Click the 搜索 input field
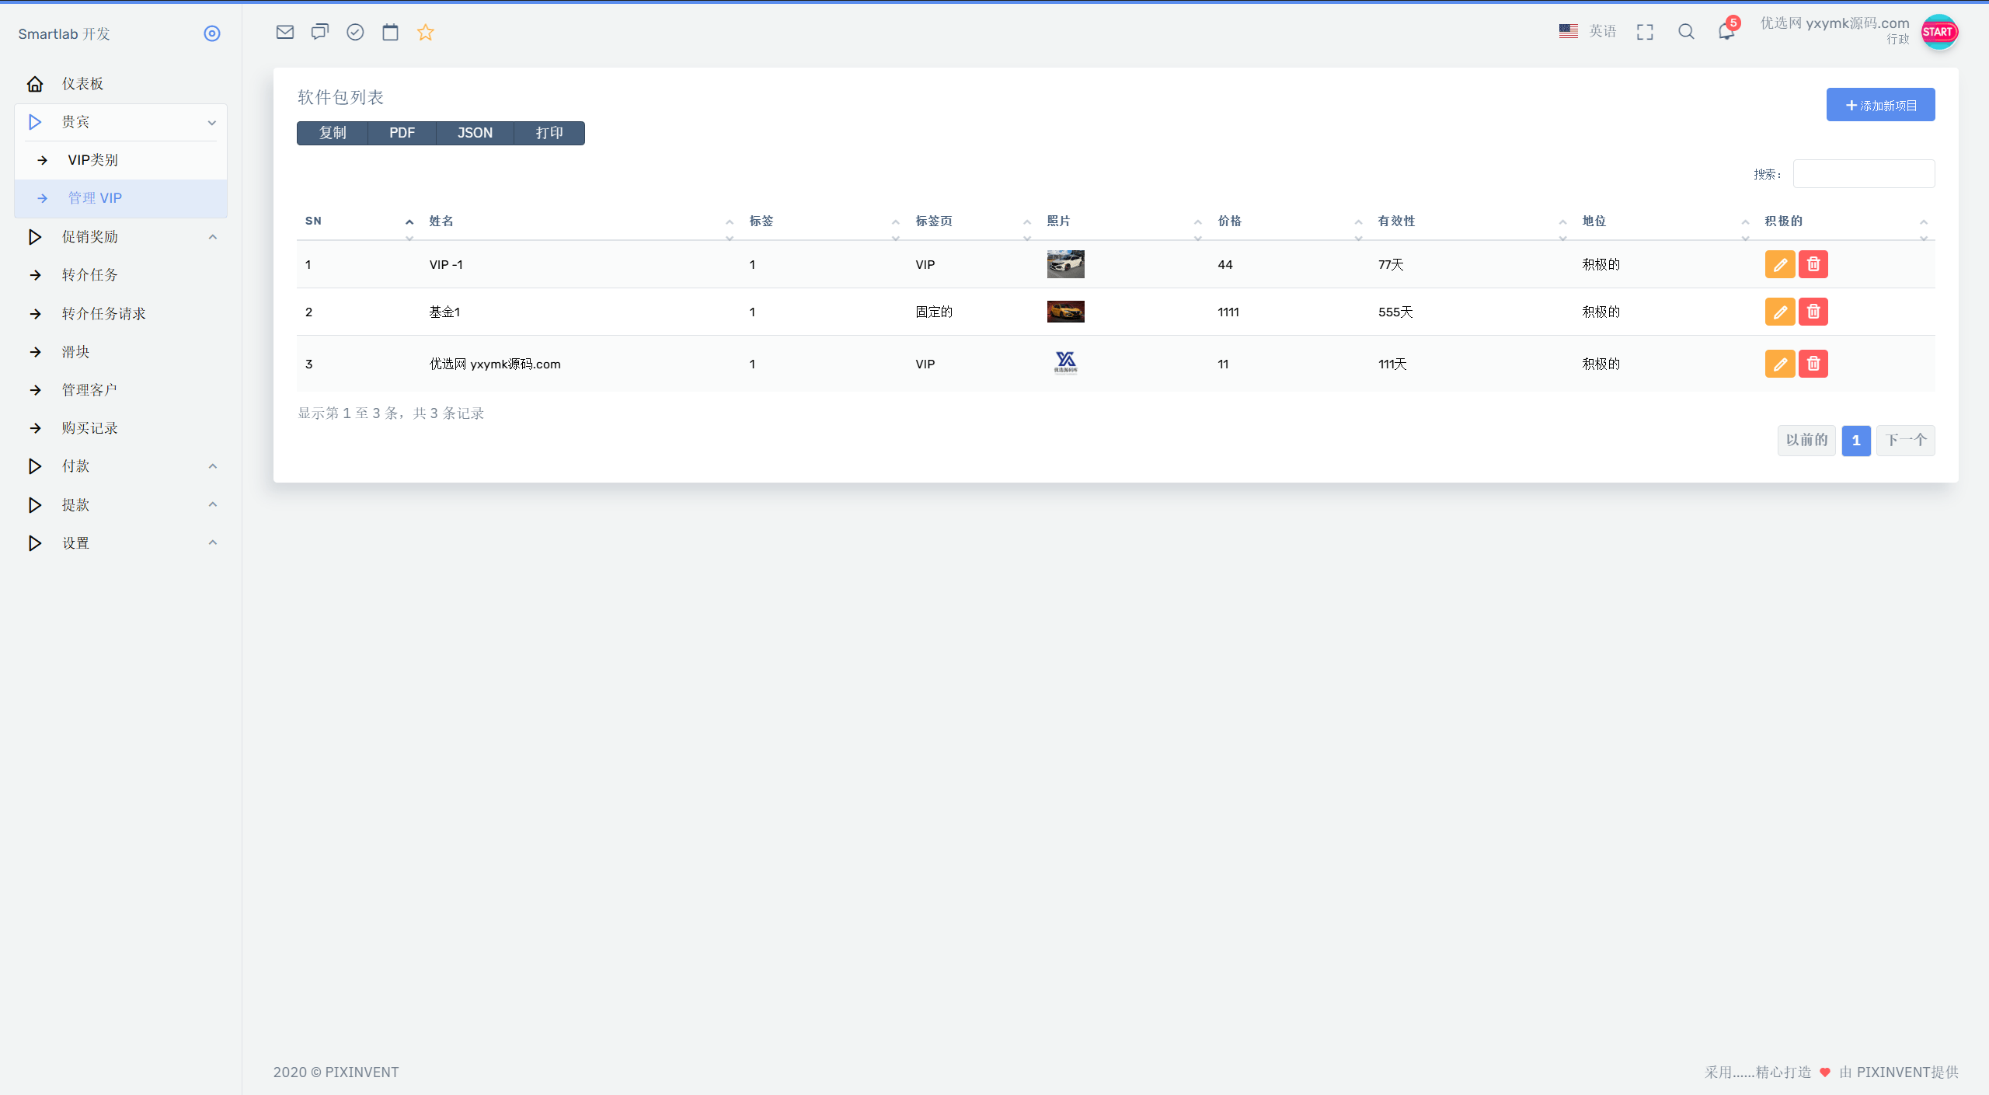This screenshot has height=1095, width=1989. pos(1863,174)
